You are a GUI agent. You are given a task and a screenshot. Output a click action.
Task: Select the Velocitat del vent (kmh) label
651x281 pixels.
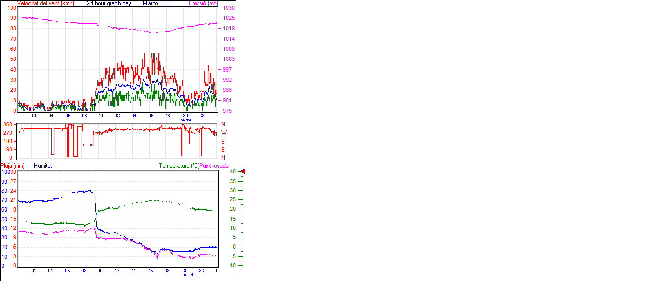[x=45, y=3]
